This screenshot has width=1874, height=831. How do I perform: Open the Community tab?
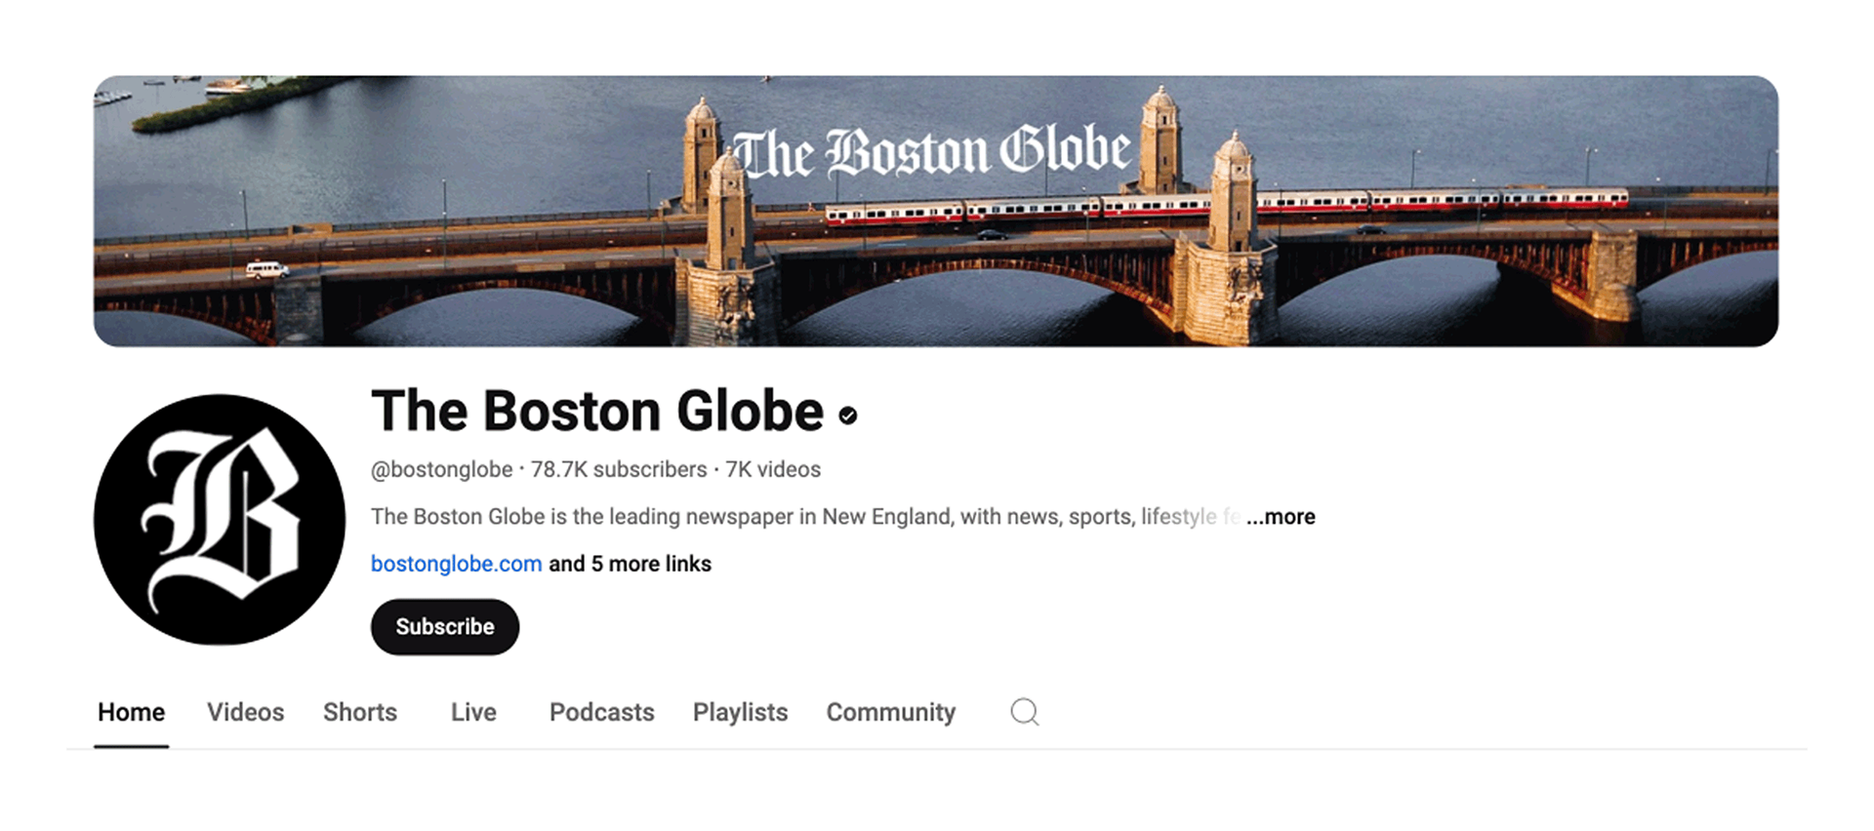[x=890, y=712]
